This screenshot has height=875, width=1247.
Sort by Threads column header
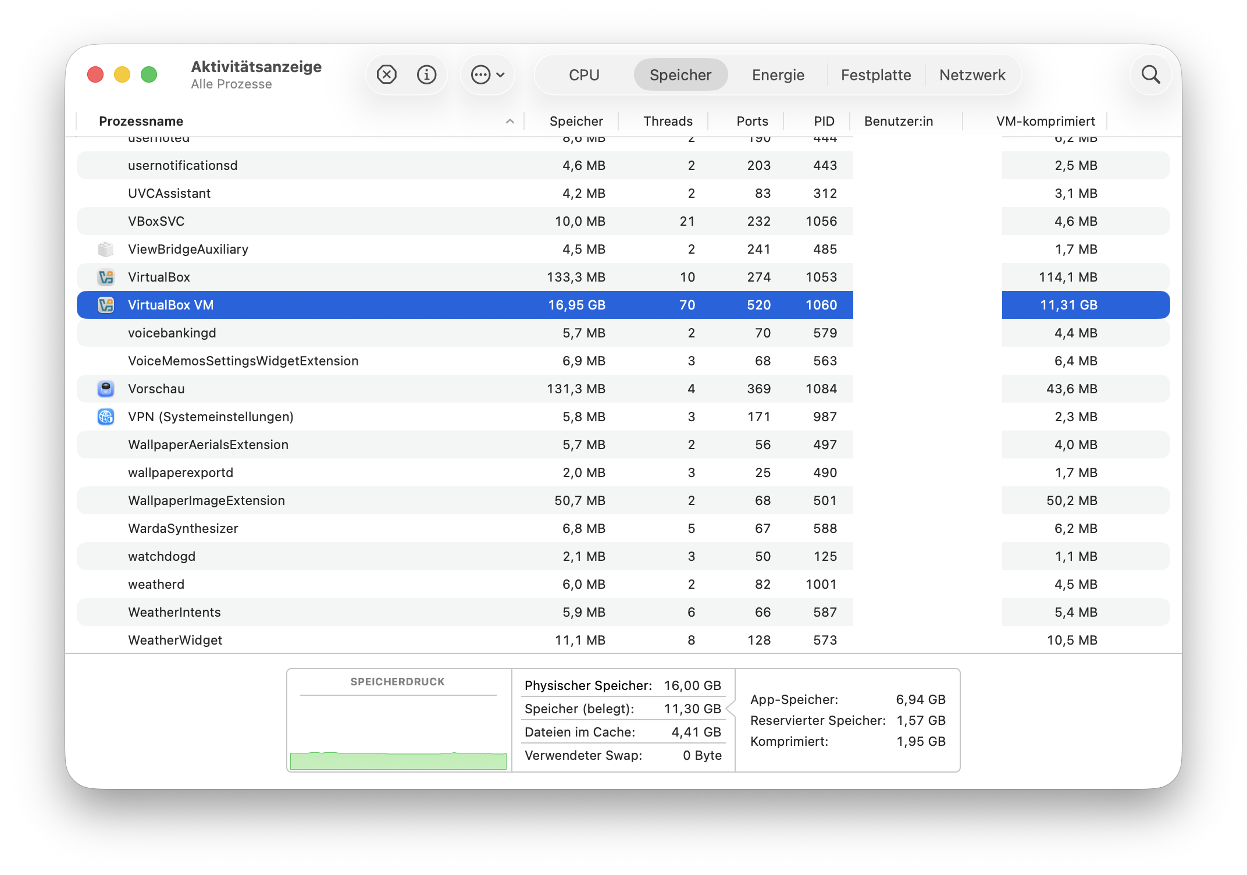[x=668, y=121]
